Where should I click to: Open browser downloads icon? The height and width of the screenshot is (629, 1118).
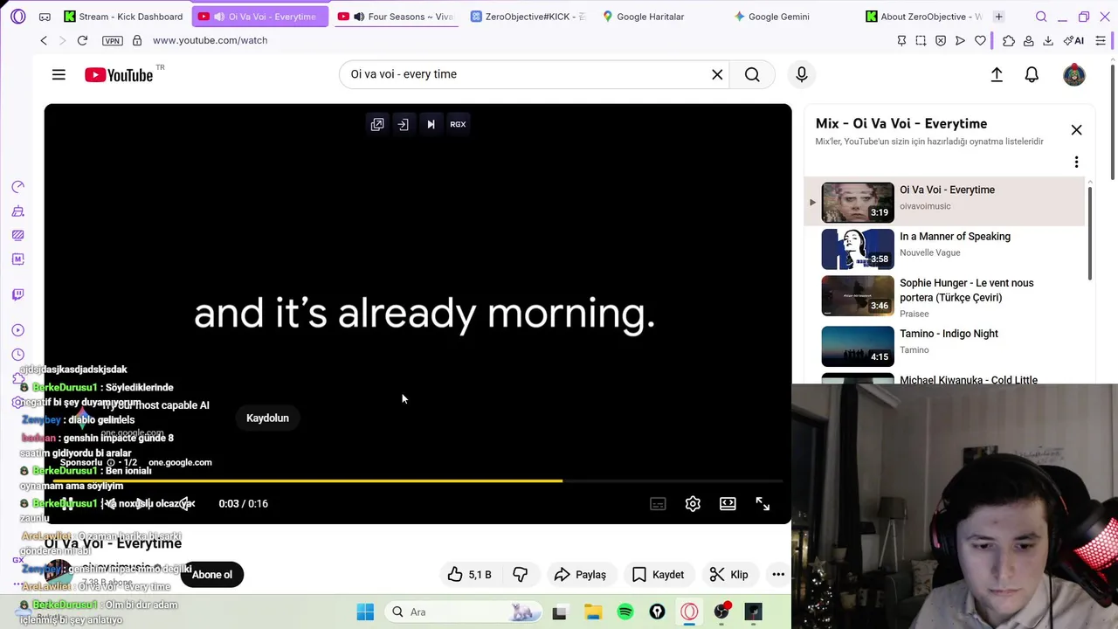pos(1048,40)
